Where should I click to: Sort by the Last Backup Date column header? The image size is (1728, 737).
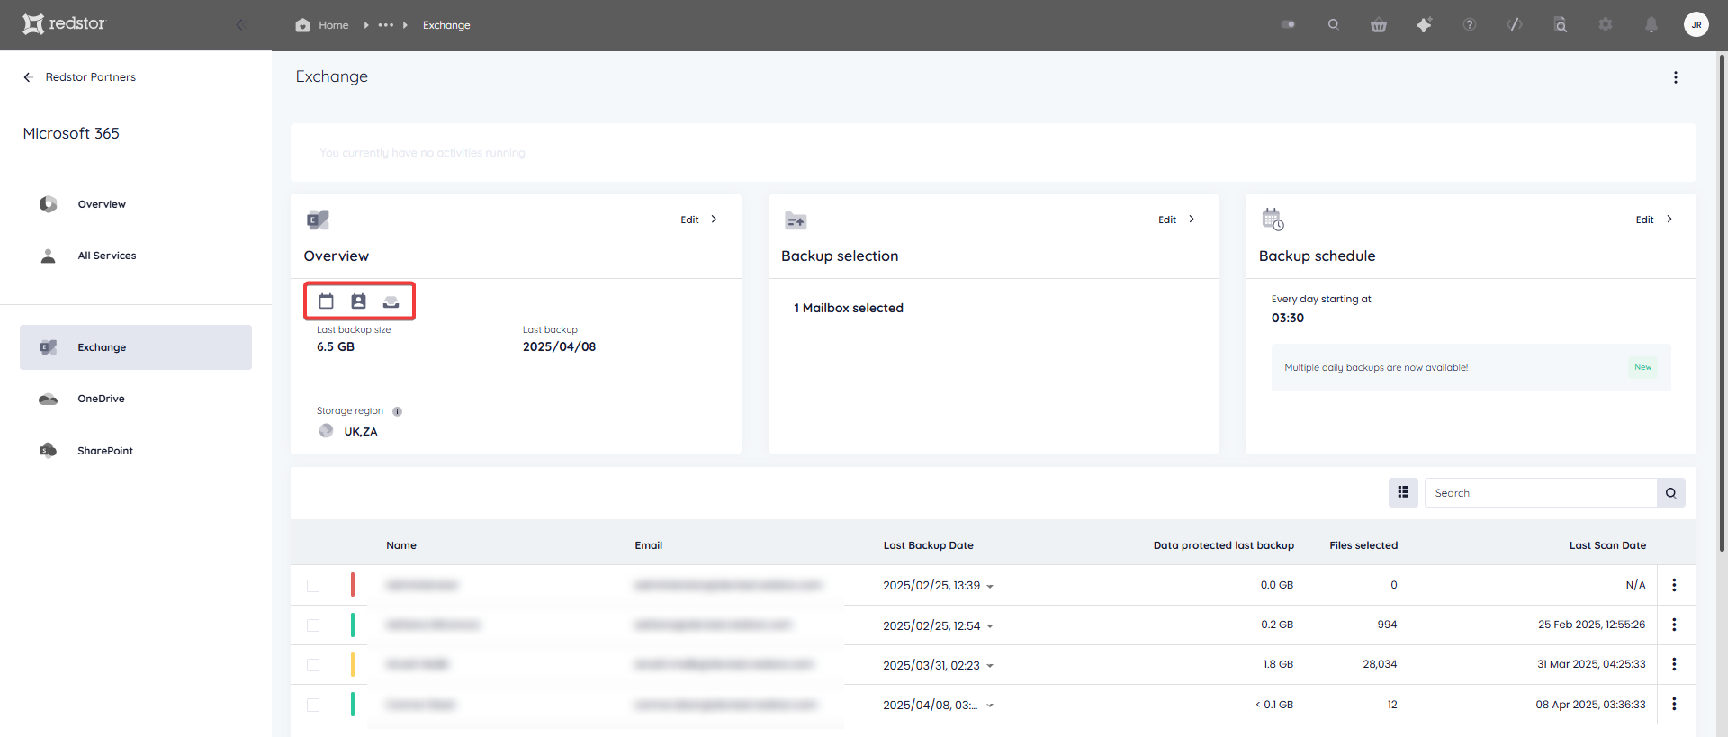(928, 545)
